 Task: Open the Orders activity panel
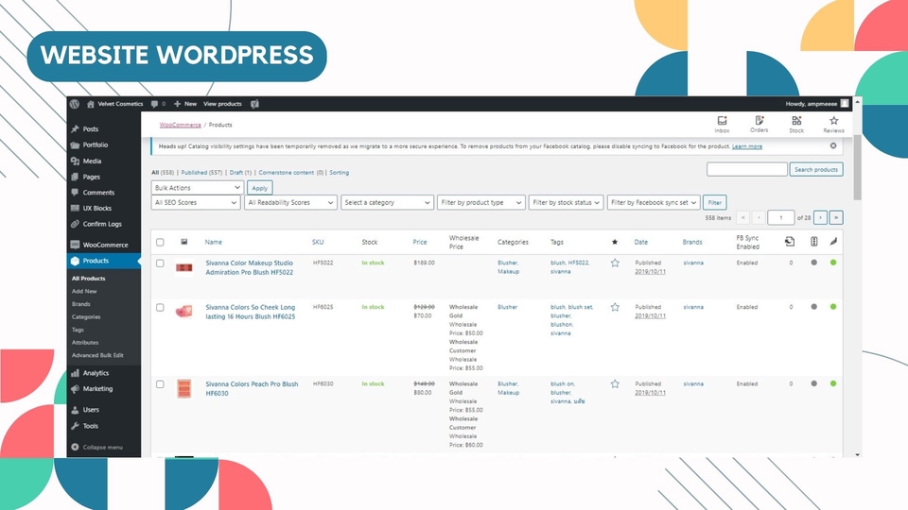[x=760, y=125]
